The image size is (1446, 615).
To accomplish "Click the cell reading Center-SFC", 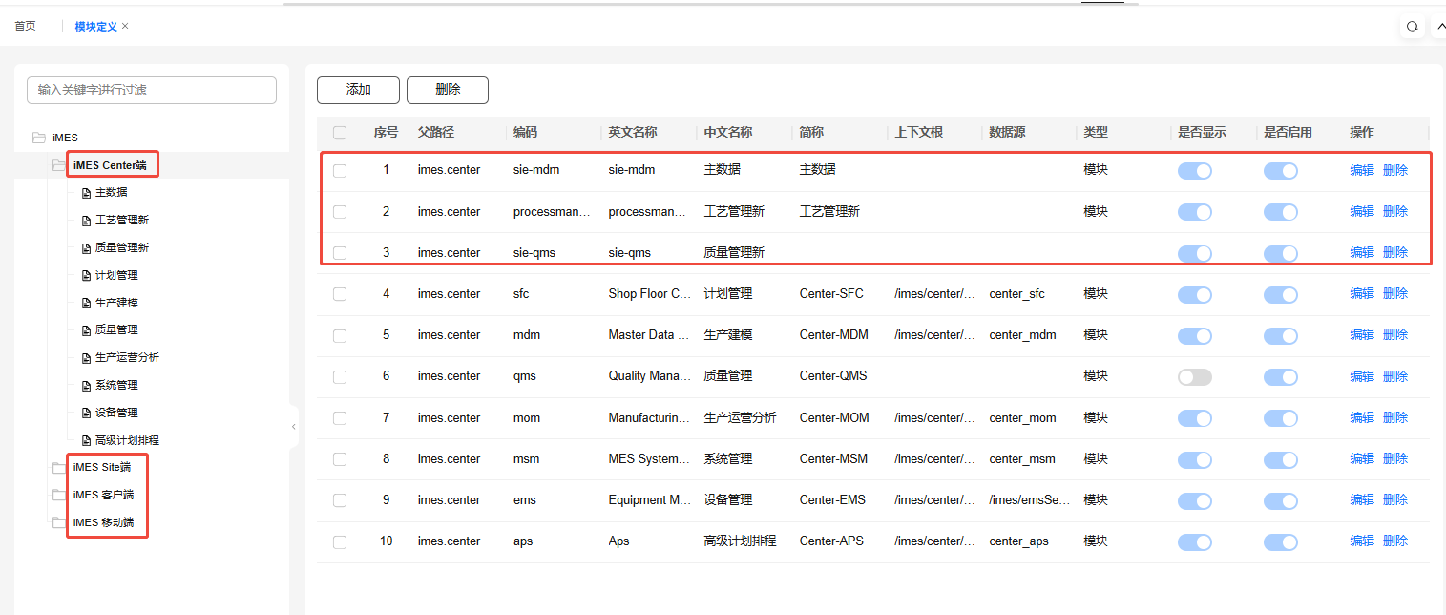I will [x=831, y=294].
